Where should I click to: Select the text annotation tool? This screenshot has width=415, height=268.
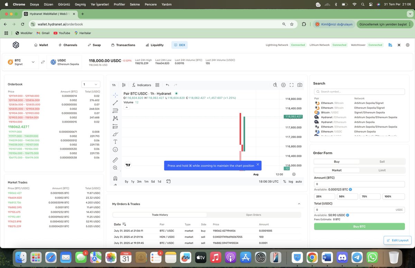115,142
